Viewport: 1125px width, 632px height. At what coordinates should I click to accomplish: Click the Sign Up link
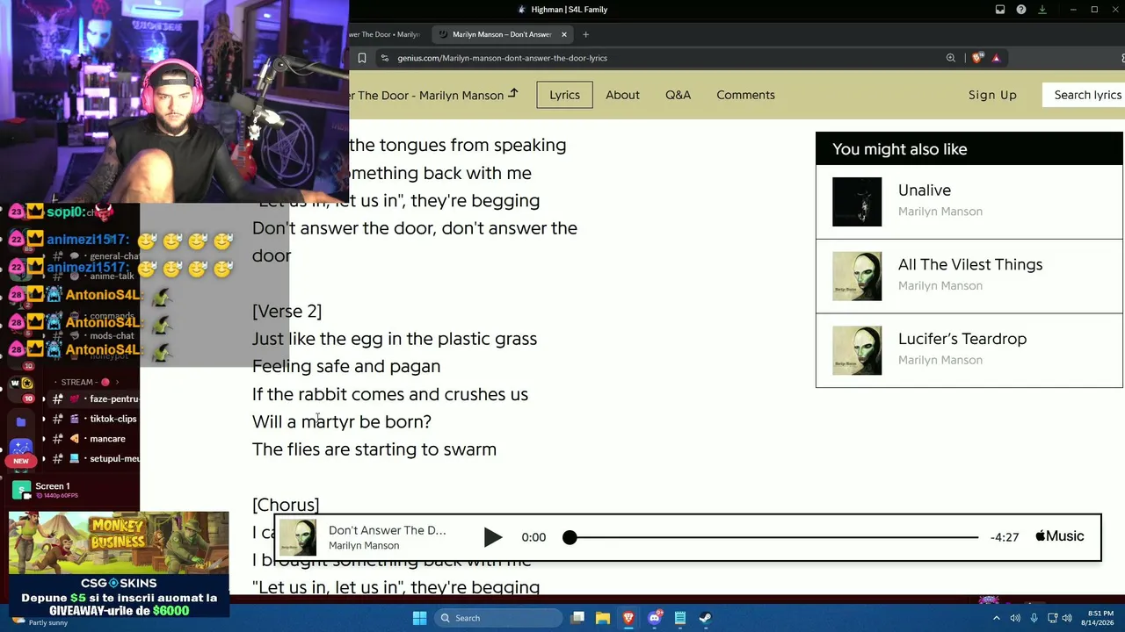(x=992, y=95)
